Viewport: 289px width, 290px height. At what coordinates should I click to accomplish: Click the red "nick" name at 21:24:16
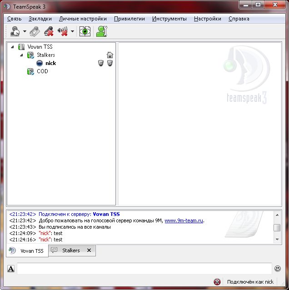click(x=45, y=240)
